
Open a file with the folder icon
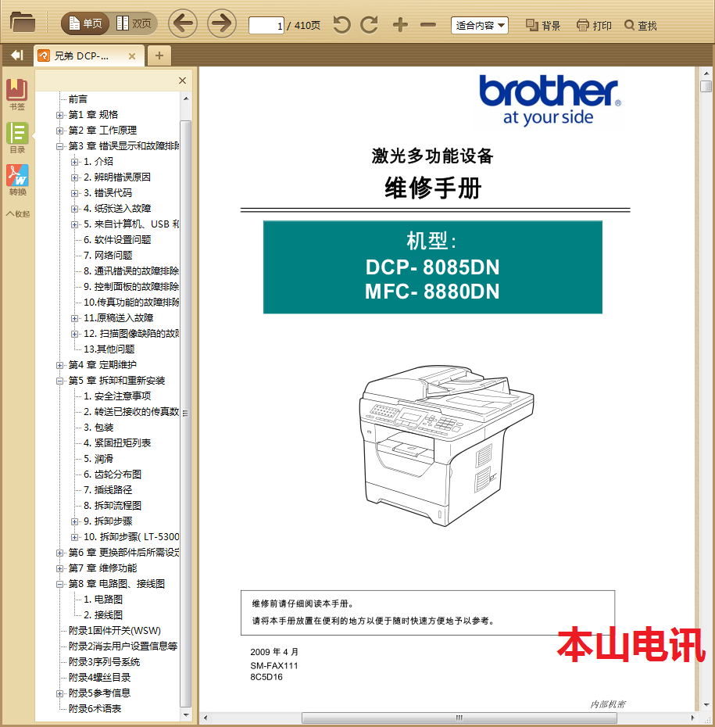click(22, 23)
